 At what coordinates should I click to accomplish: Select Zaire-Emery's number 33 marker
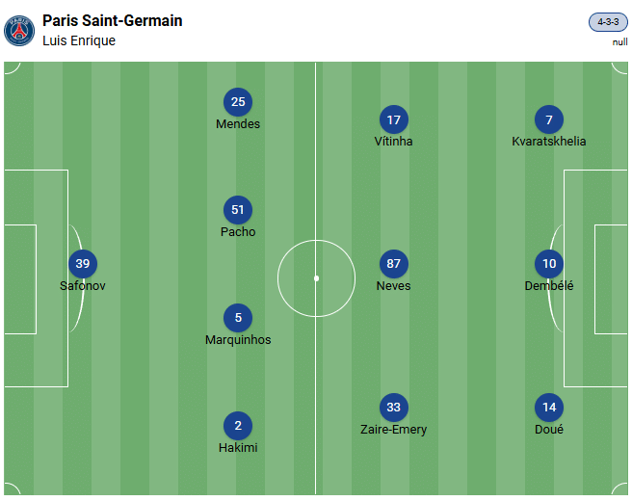(393, 408)
